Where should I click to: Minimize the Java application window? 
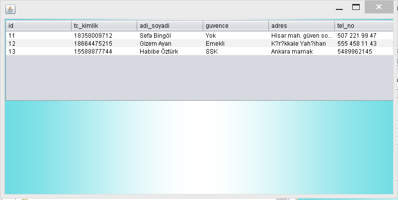[x=340, y=7]
